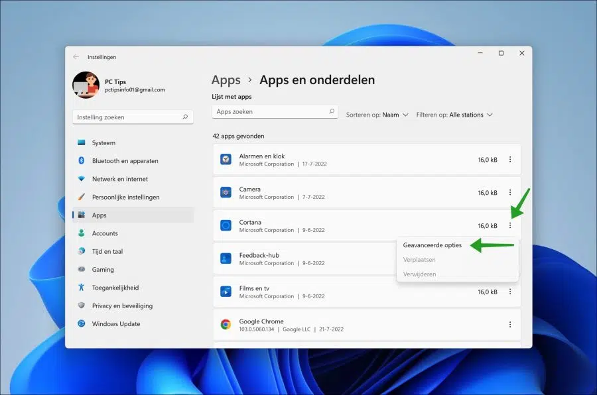Viewport: 597px width, 395px height.
Task: Maximize the Instellingen window
Action: pos(501,53)
